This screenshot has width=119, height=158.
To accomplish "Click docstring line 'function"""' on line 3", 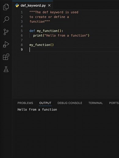I will tap(40, 22).
